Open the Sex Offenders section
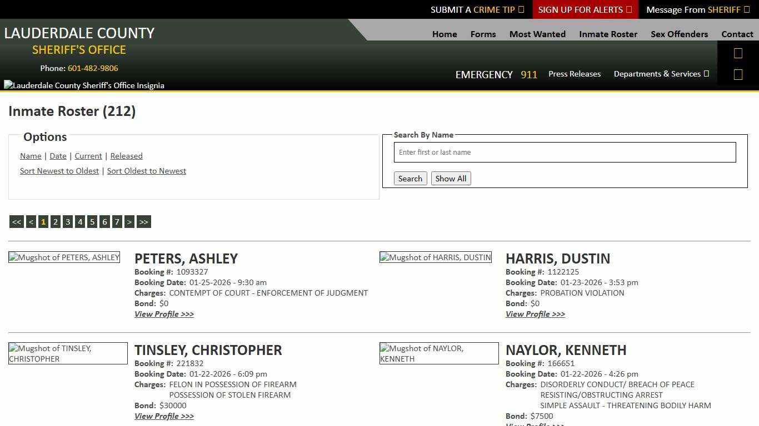 coord(679,34)
